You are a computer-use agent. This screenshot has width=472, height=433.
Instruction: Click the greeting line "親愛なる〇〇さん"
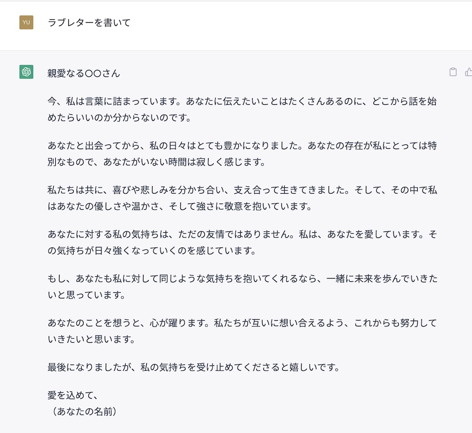click(84, 73)
